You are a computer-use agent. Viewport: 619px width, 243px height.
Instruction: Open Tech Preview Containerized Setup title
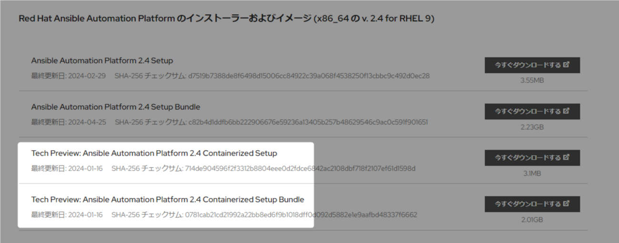click(x=154, y=154)
